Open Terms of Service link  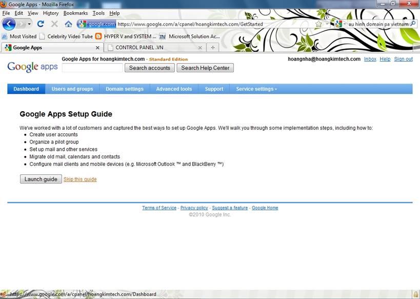click(x=159, y=208)
